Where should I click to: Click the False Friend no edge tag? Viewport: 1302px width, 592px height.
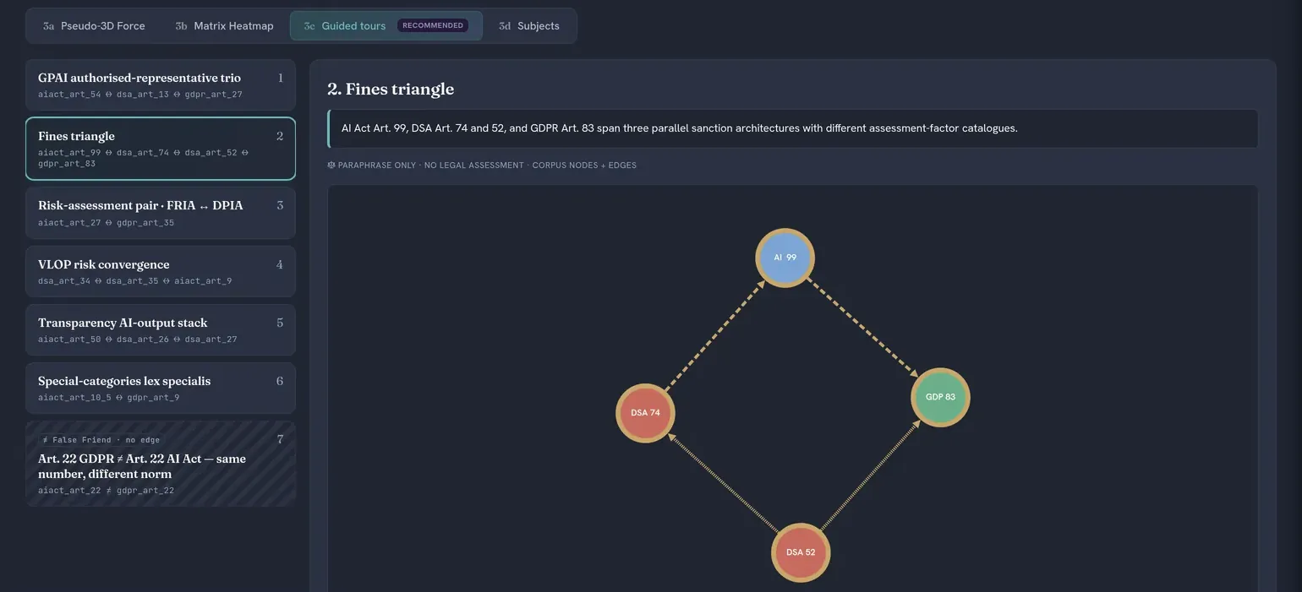pyautogui.click(x=101, y=440)
